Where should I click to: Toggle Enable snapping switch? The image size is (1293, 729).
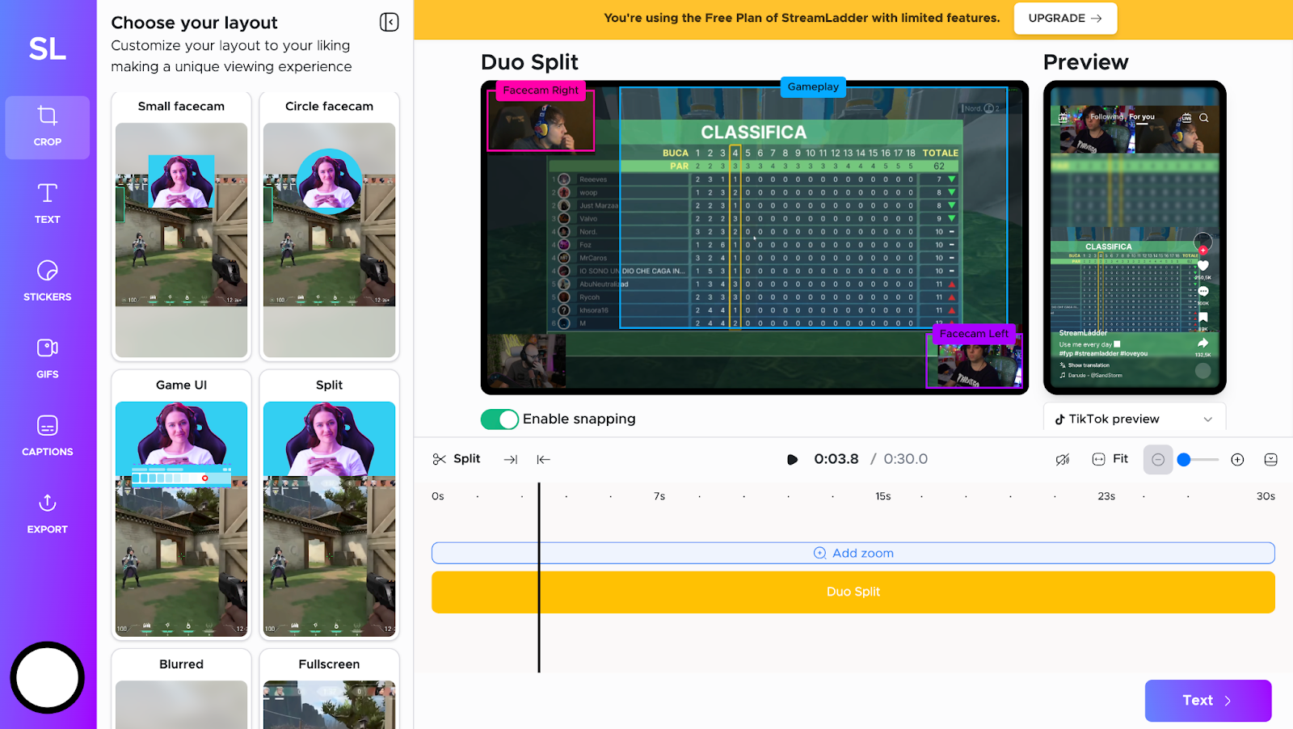499,419
